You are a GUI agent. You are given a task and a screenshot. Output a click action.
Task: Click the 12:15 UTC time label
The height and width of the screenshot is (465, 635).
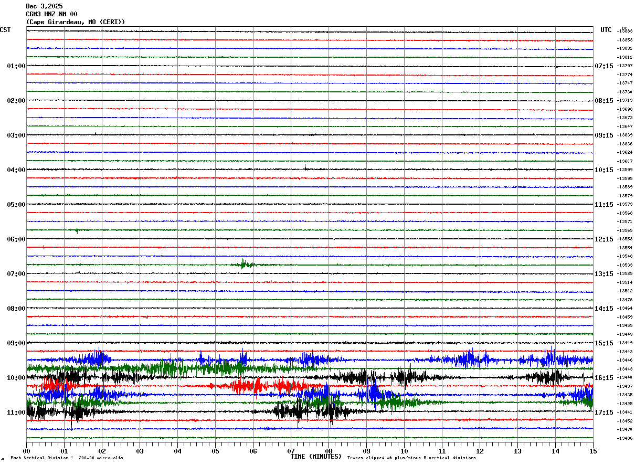pos(604,239)
